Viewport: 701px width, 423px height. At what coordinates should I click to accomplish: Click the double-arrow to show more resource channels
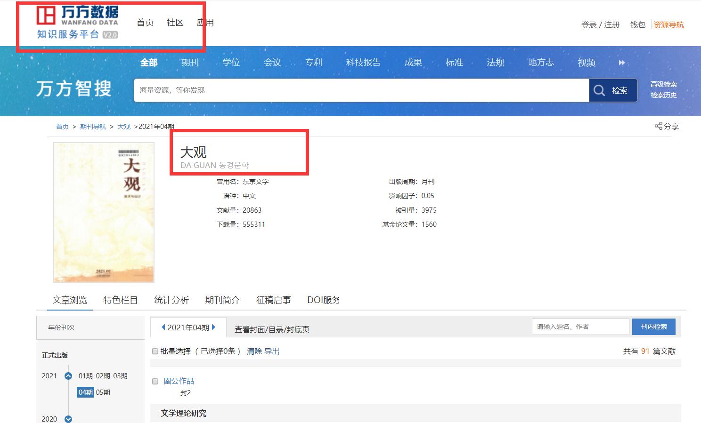point(622,62)
